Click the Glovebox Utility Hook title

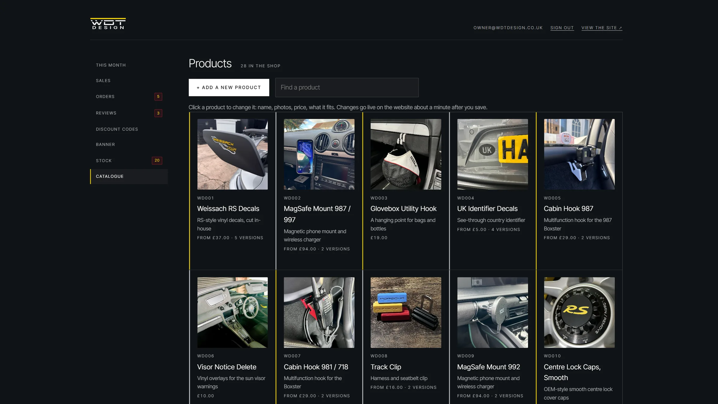(403, 209)
